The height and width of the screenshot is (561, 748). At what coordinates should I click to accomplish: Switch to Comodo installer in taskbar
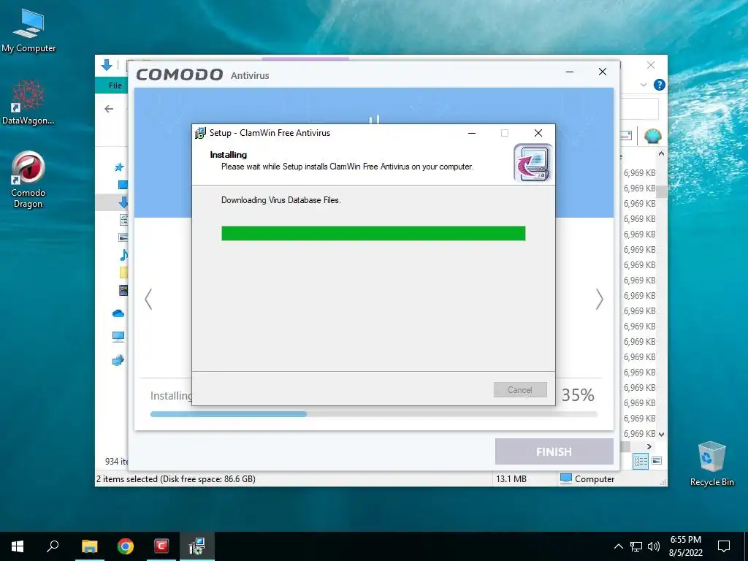tap(161, 546)
